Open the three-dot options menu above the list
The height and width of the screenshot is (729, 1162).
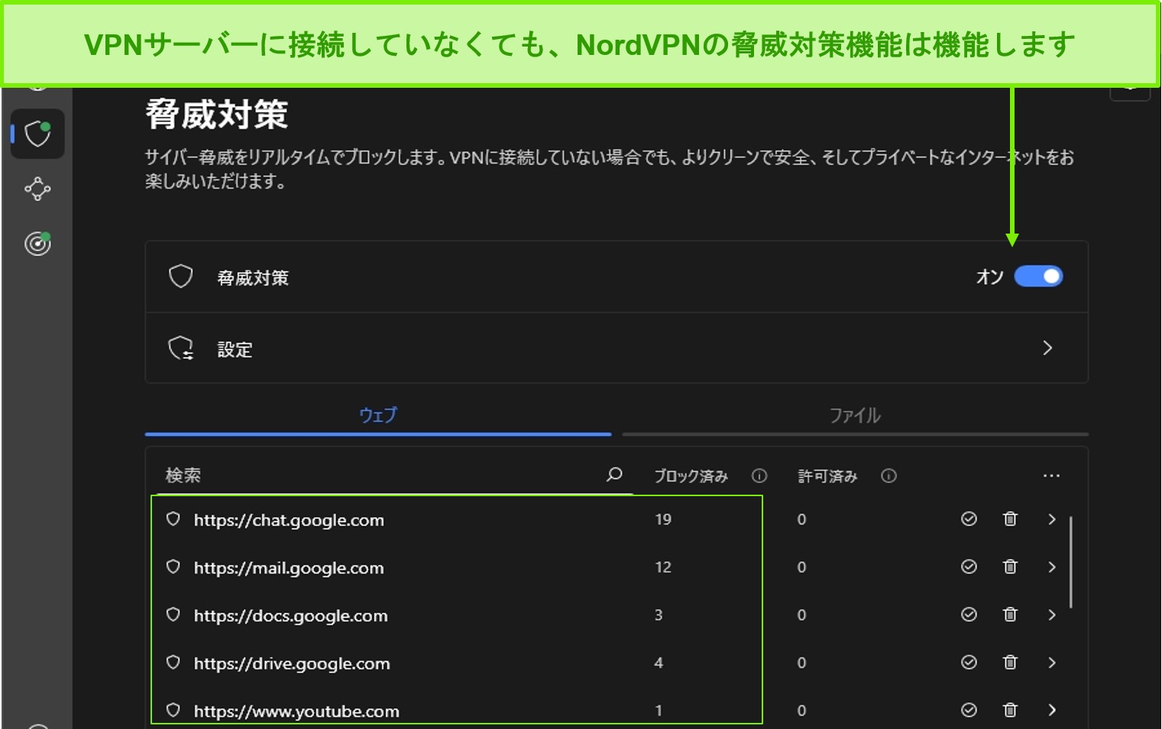pos(1051,475)
